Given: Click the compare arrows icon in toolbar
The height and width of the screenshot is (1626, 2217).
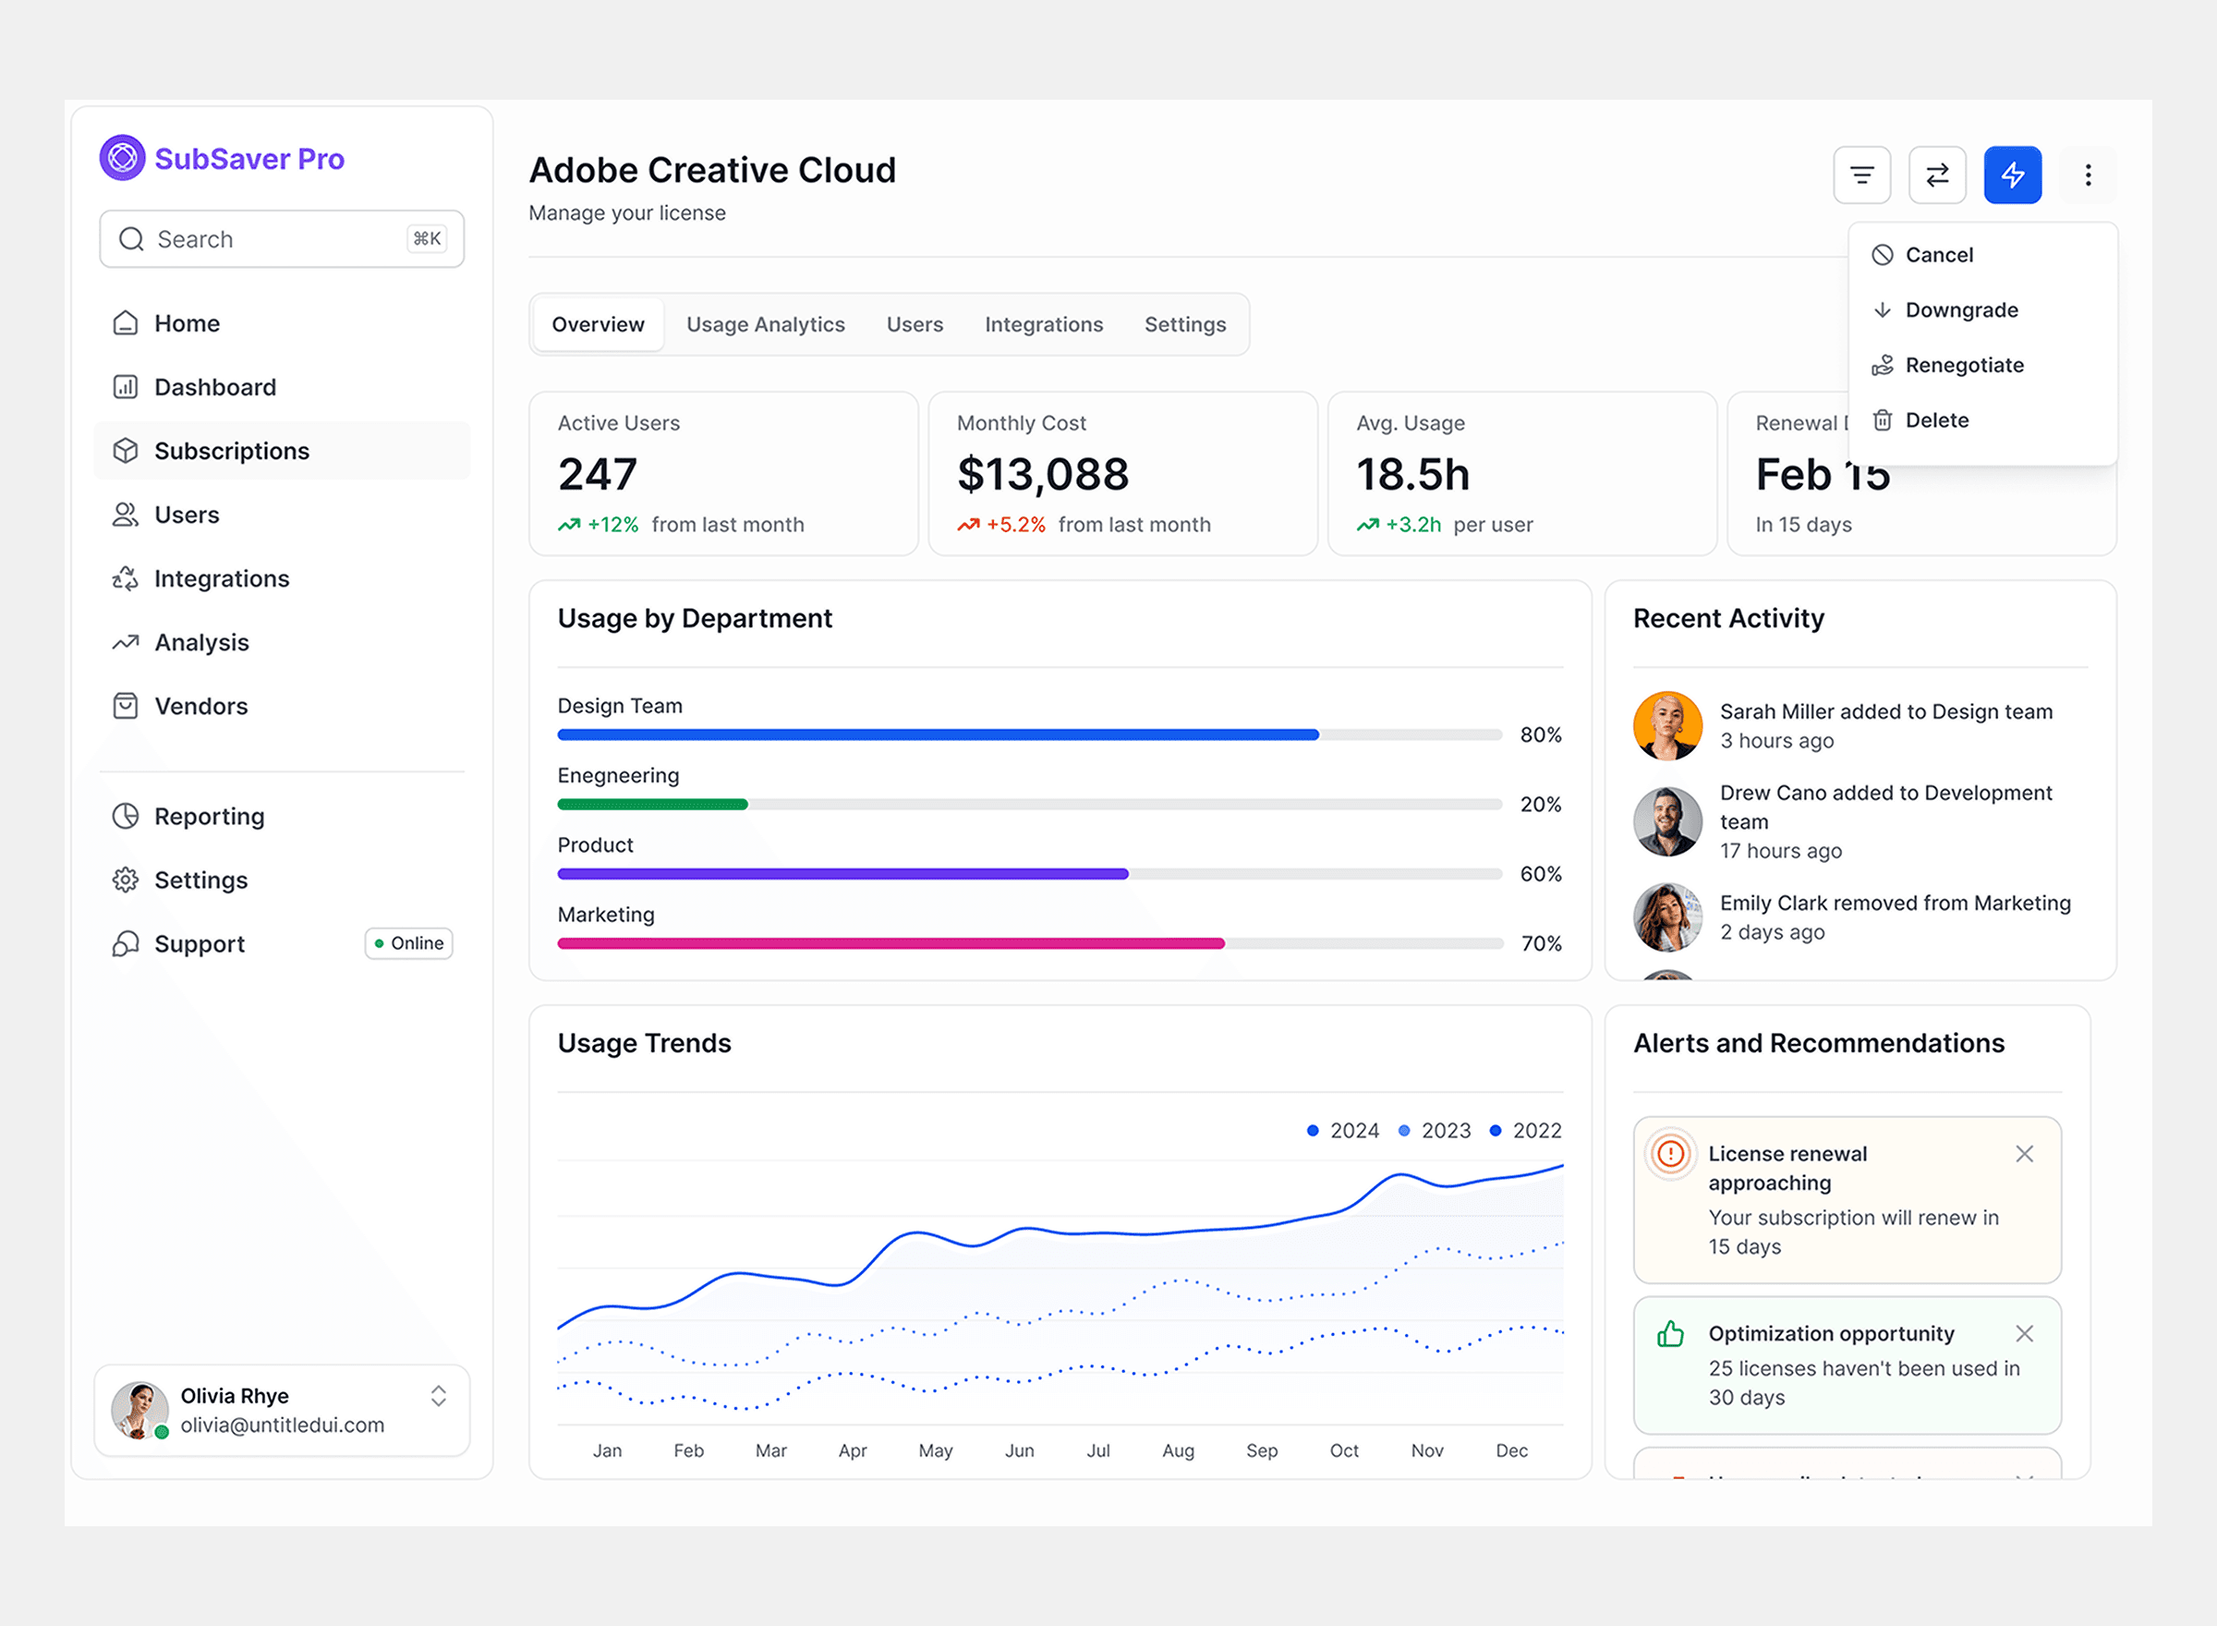Looking at the screenshot, I should click(1937, 176).
